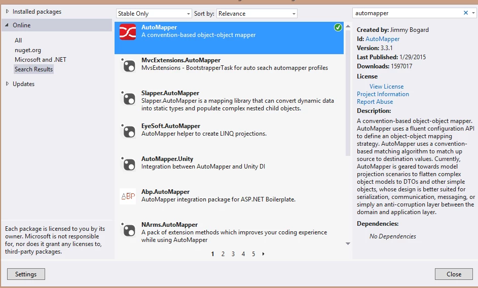Screen dimensions: 478x288
Task: Select the AutoMapper.Unity package title
Action: pos(167,158)
